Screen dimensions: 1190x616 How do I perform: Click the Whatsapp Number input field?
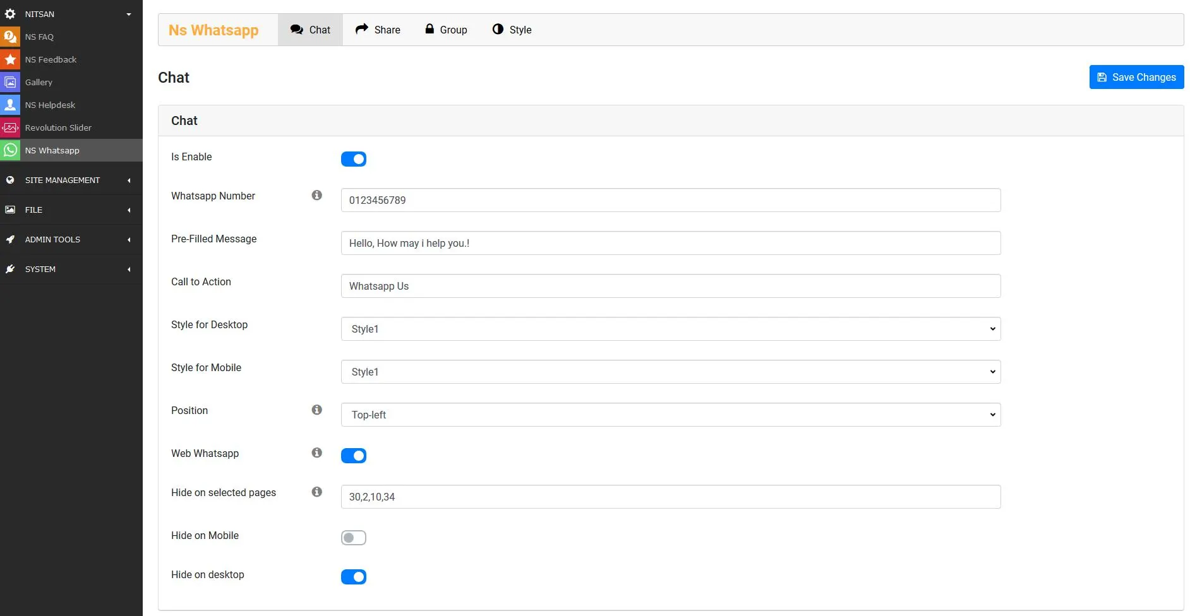[671, 200]
